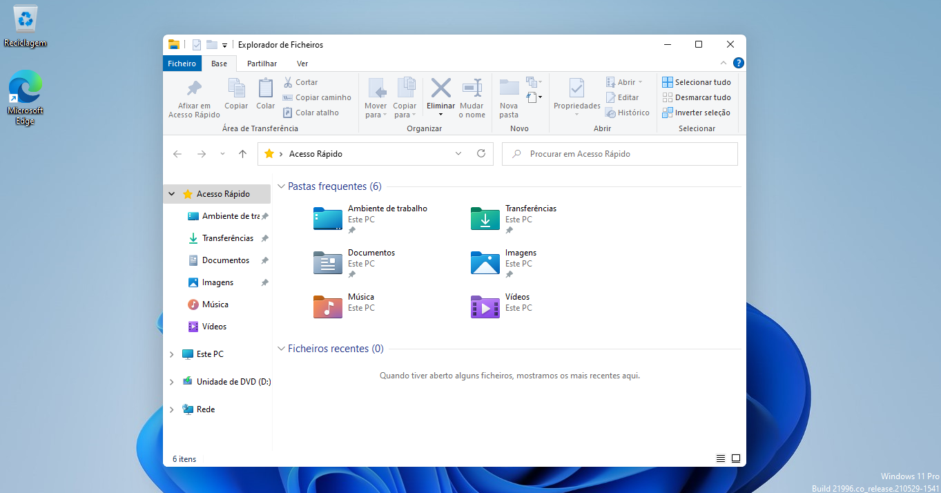Click the Procurar em Acesso Rápido search box
Image resolution: width=941 pixels, height=493 pixels.
[620, 154]
